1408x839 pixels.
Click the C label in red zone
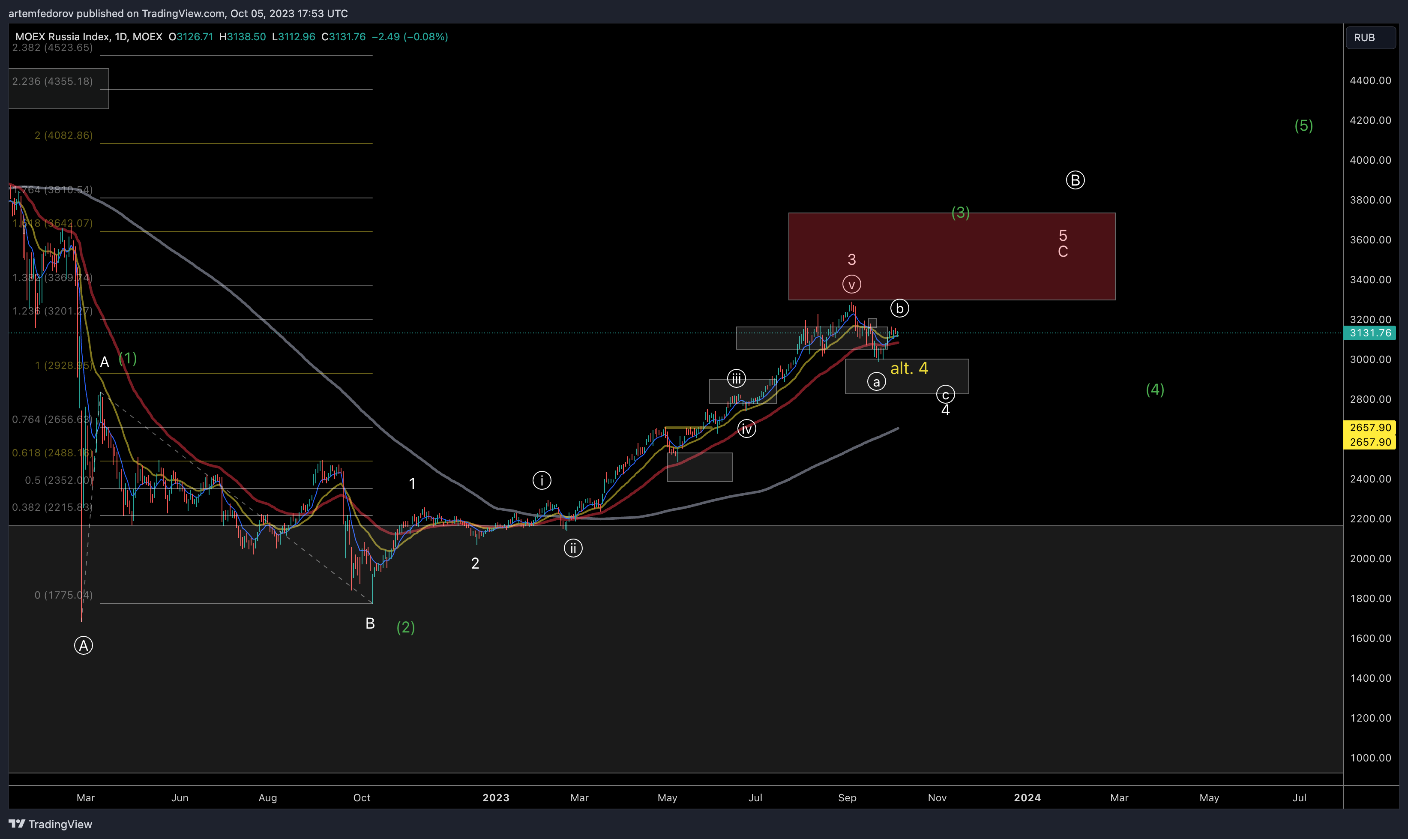pyautogui.click(x=1063, y=252)
